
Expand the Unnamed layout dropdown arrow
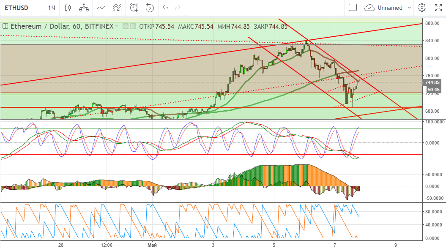[409, 8]
